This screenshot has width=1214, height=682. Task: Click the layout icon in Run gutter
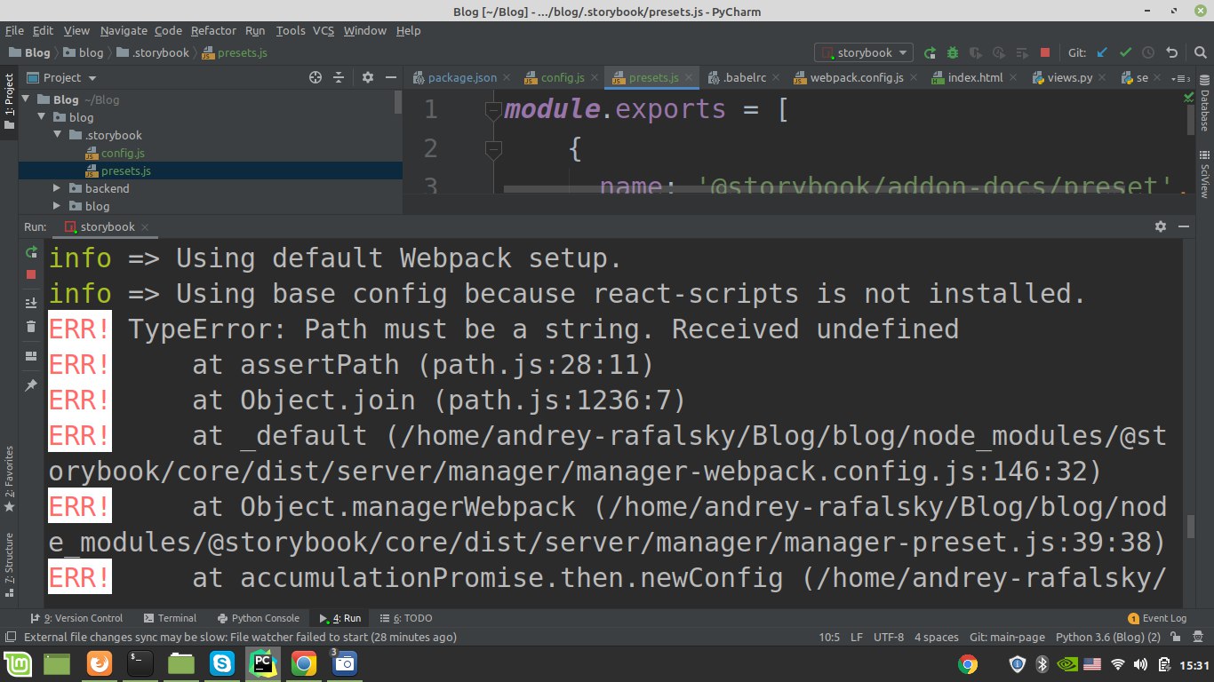(x=31, y=357)
